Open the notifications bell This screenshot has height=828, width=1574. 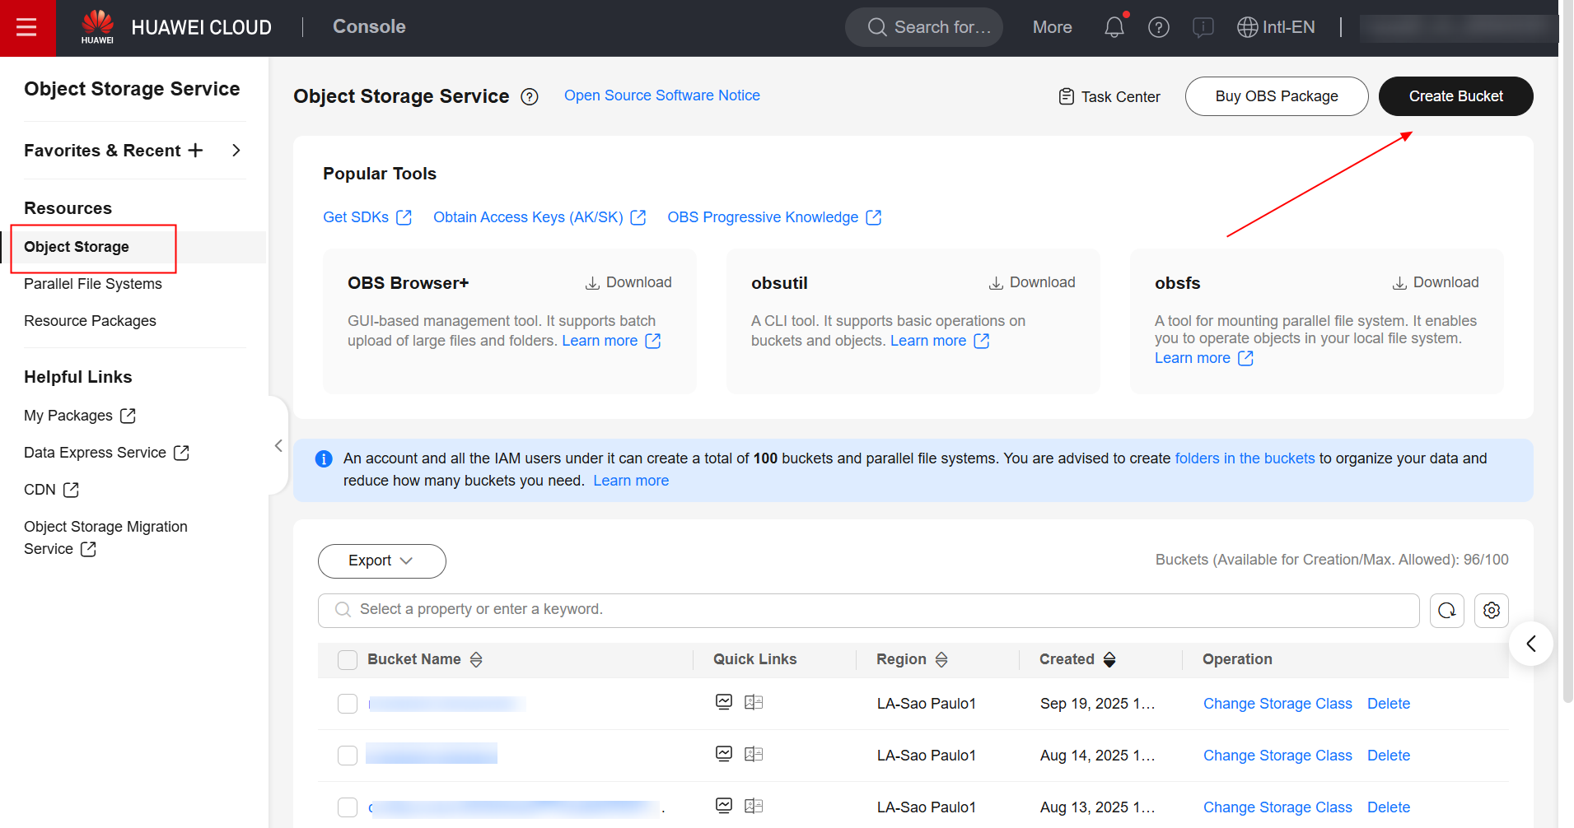[x=1114, y=27]
